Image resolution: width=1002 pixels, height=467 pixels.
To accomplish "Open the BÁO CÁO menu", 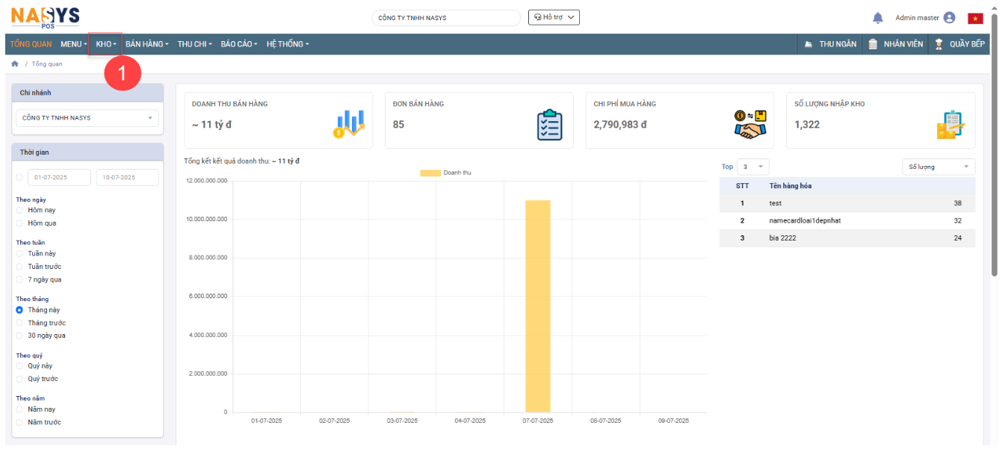I will (x=238, y=44).
